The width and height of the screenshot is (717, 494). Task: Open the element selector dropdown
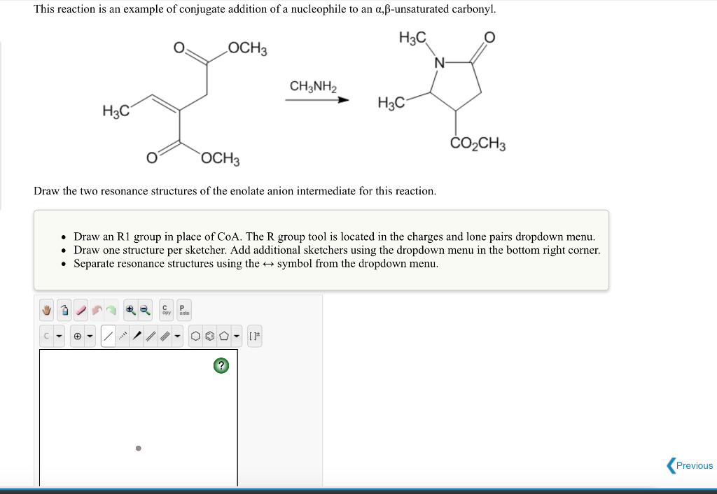(x=60, y=335)
